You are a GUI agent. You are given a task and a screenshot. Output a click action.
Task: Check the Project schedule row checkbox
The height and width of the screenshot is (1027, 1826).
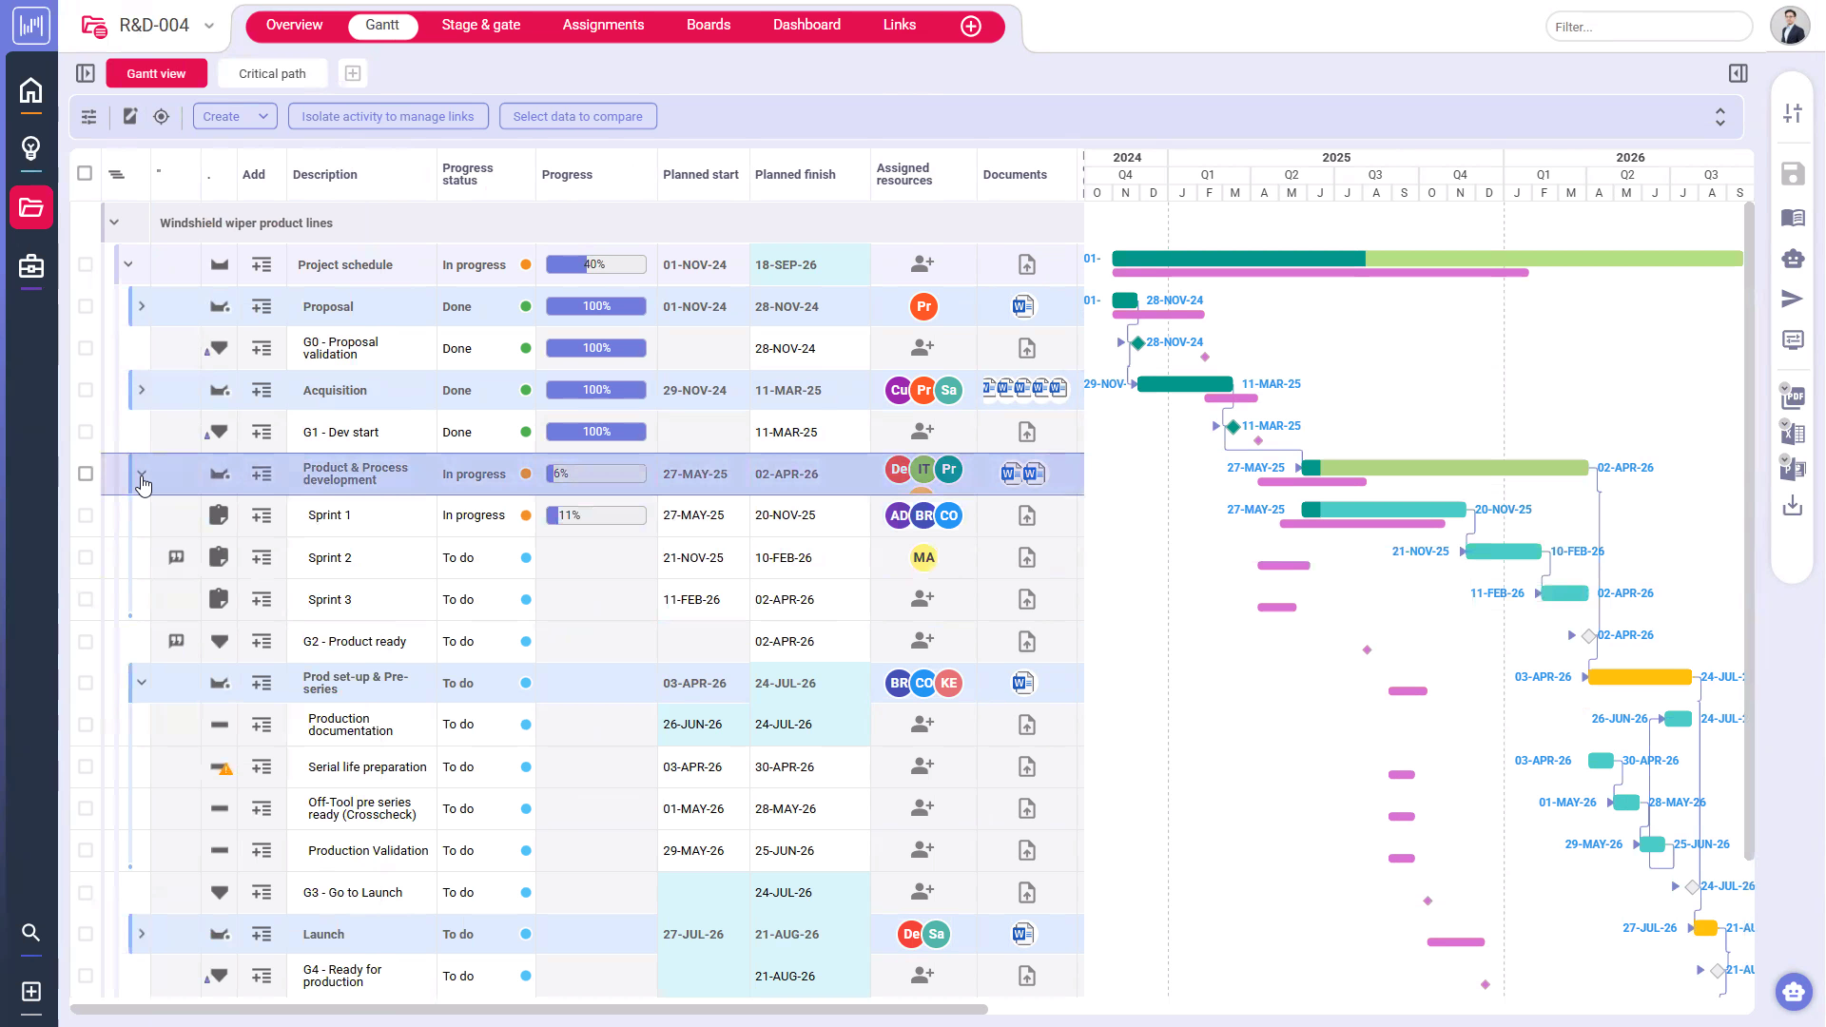85,264
